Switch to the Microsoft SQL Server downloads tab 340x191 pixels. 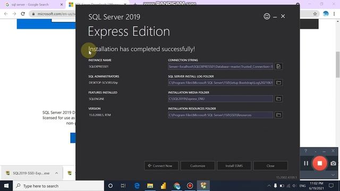(x=97, y=5)
